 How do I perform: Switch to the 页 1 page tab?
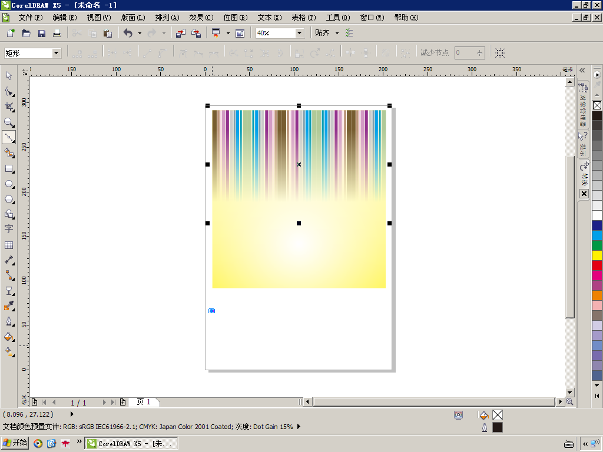[144, 402]
